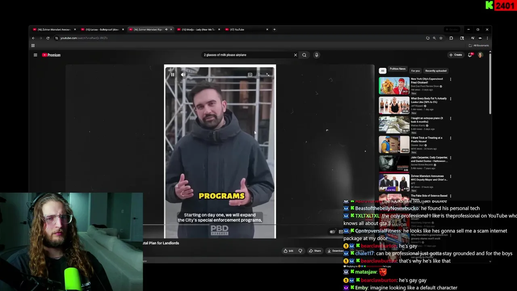The image size is (517, 291).
Task: Open options for the Body Fat video
Action: coord(450,99)
